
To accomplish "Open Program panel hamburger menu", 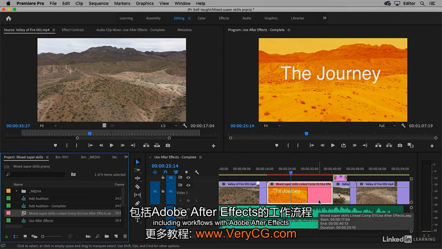I will click(289, 30).
